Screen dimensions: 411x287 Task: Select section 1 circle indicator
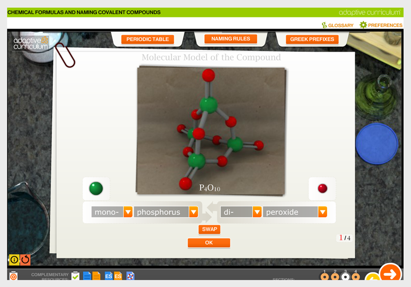point(325,277)
